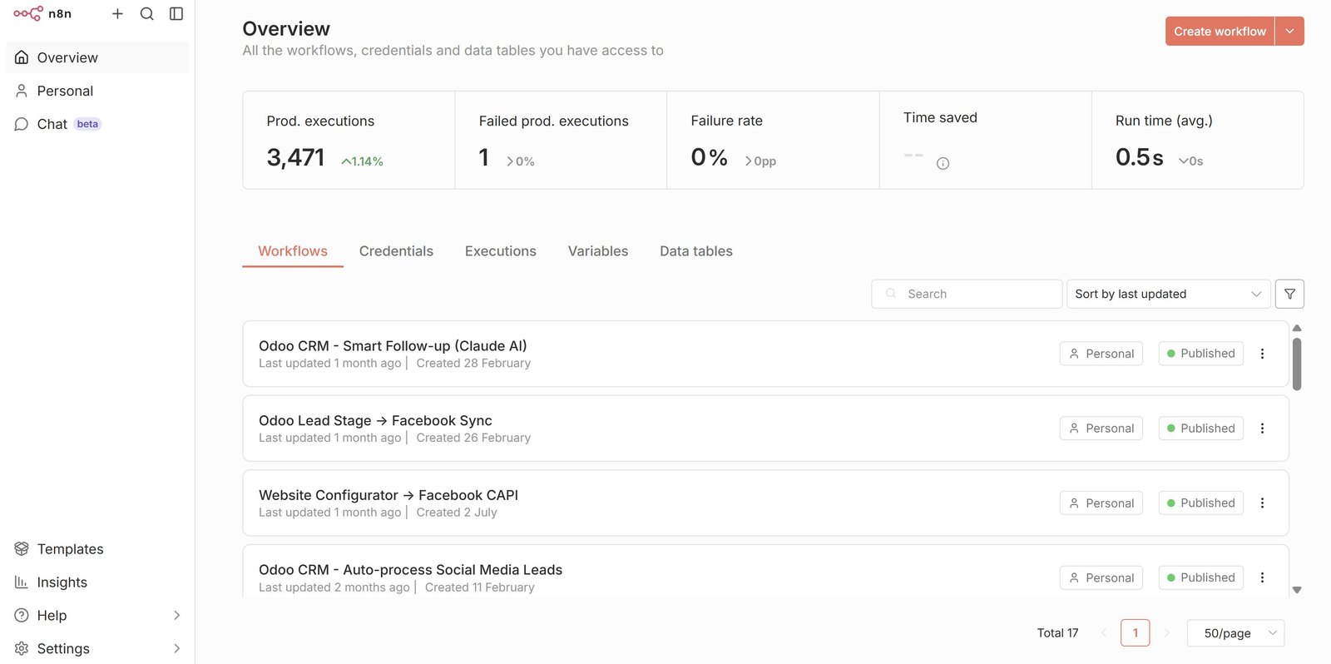Open the Overview page in the sidebar
The height and width of the screenshot is (664, 1331).
97,57
